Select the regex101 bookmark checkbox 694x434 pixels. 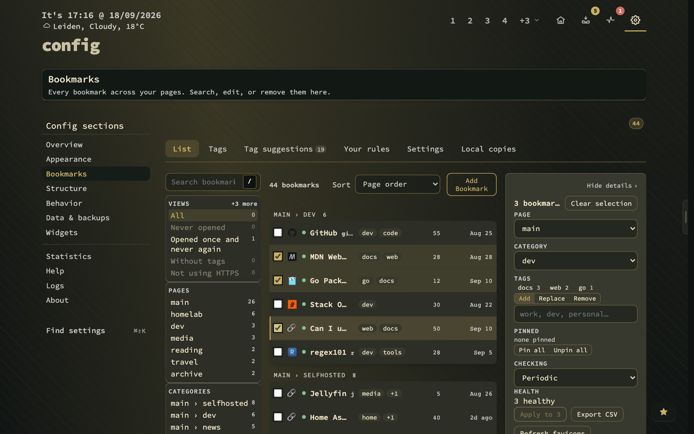(x=278, y=352)
